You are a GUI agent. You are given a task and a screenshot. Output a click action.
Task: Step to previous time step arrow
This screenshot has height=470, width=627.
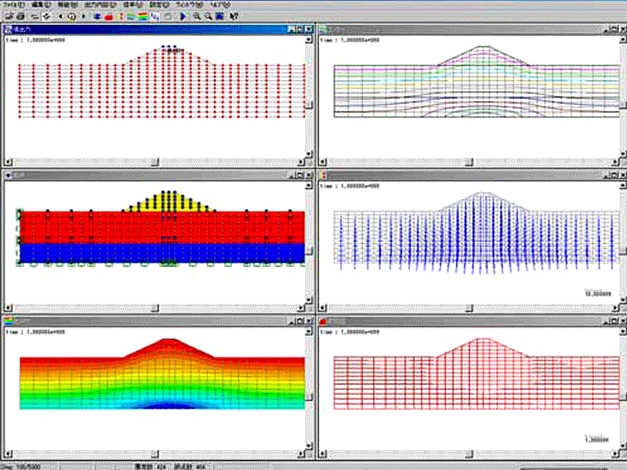pos(61,15)
